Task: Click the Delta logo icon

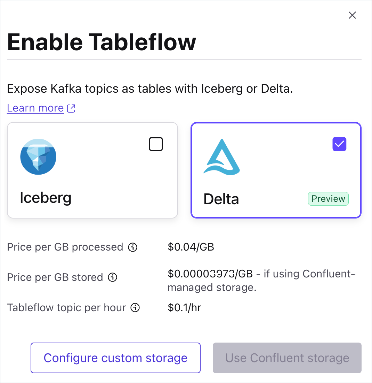Action: pos(221,156)
